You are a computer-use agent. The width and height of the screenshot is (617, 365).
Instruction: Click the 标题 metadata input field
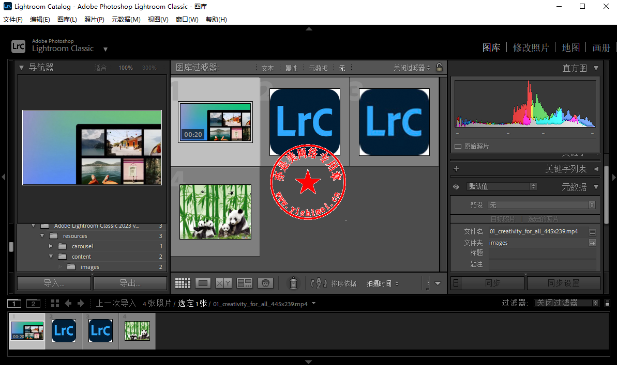[x=542, y=253]
